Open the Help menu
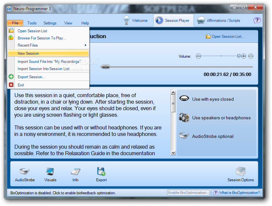The image size is (272, 206). 85,23
